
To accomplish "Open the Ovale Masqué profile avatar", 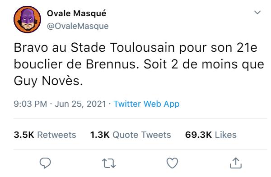I will click(x=27, y=19).
